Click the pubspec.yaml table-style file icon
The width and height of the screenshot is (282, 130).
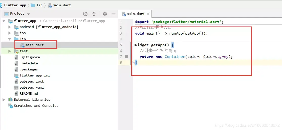click(x=16, y=88)
